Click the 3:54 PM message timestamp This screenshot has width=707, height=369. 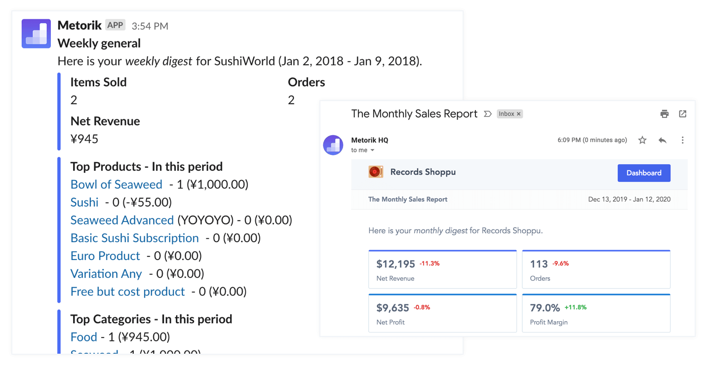150,26
